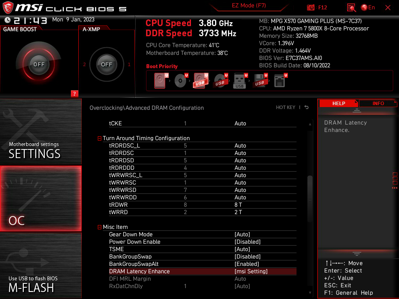Click the help panel top grip handle
The height and width of the screenshot is (299, 399).
pos(357,110)
